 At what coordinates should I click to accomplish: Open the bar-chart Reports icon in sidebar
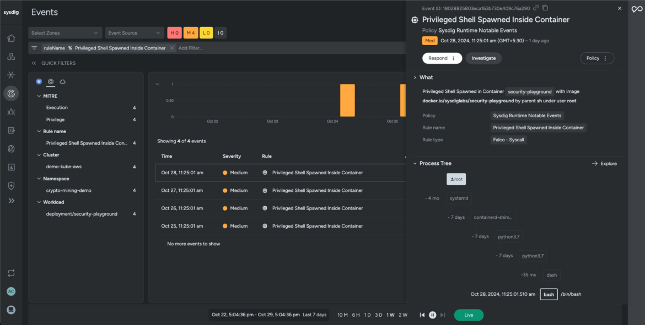point(11,167)
